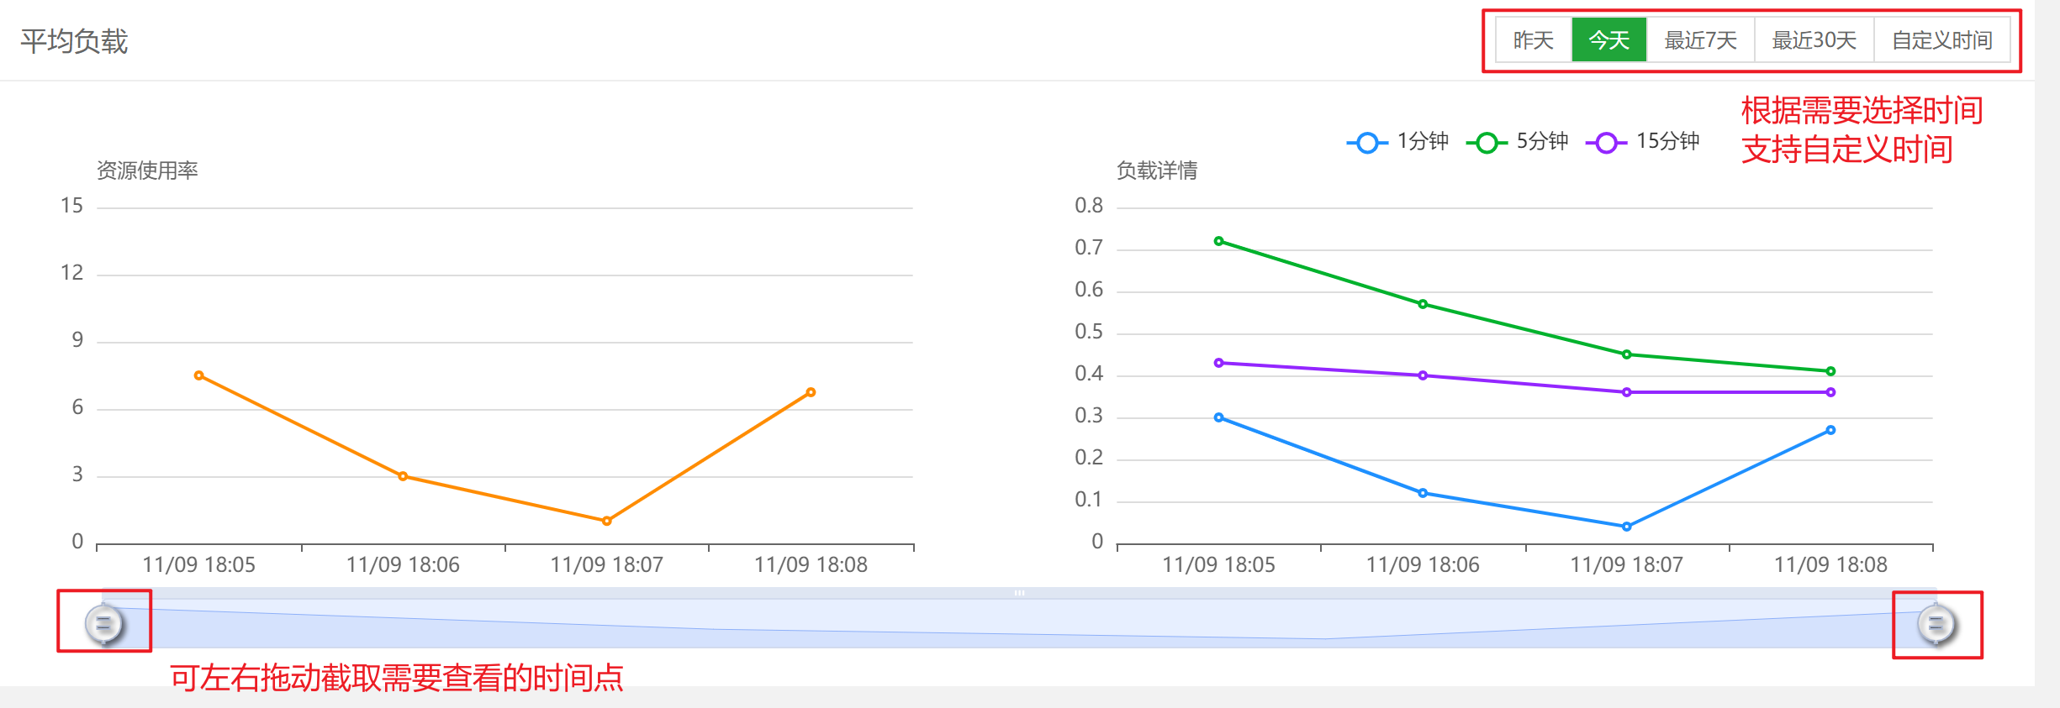Screen dimensions: 2060x708
Task: Click the blue 1分钟 point at 18:07
Action: click(1626, 527)
